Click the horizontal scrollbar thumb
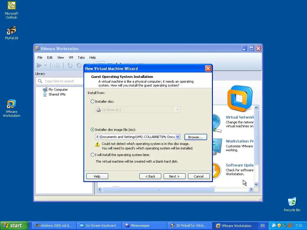The image size is (307, 230). click(158, 189)
